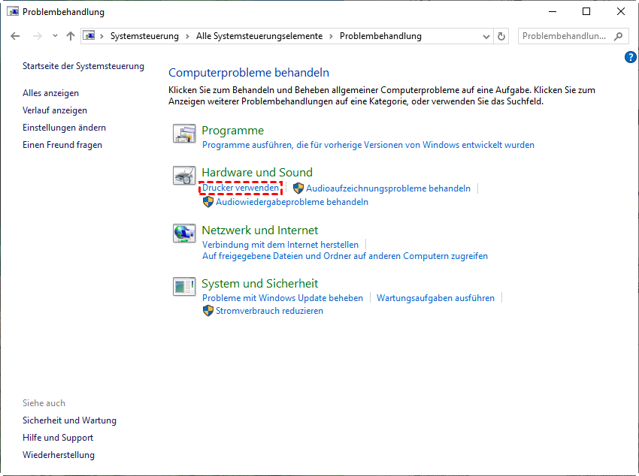Expand address bar history dropdown
The height and width of the screenshot is (476, 639).
486,36
